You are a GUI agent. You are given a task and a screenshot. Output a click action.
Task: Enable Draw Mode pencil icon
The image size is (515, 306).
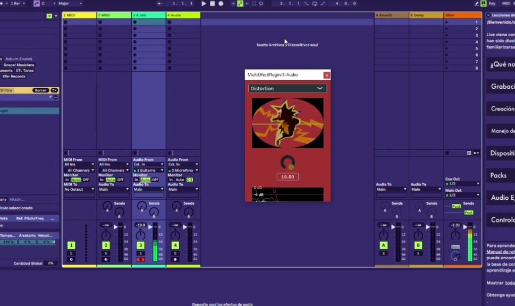click(x=477, y=3)
